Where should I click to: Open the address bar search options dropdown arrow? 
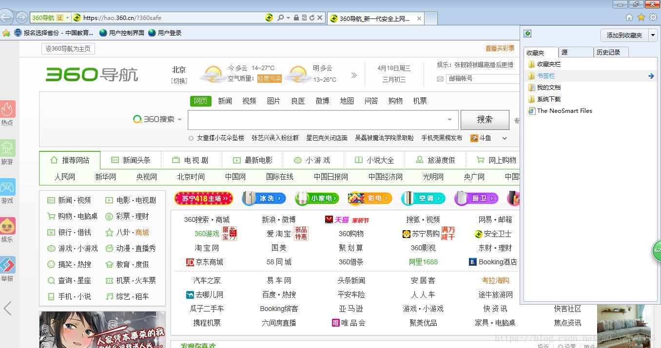[288, 18]
